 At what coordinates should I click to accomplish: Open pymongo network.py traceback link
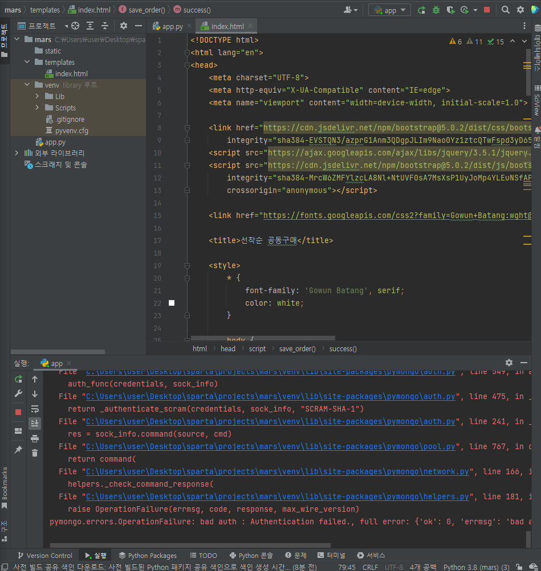(x=278, y=471)
